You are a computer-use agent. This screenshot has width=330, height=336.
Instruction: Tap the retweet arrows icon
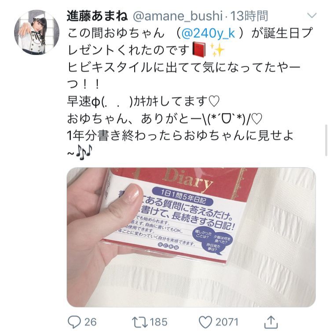[x=139, y=322]
